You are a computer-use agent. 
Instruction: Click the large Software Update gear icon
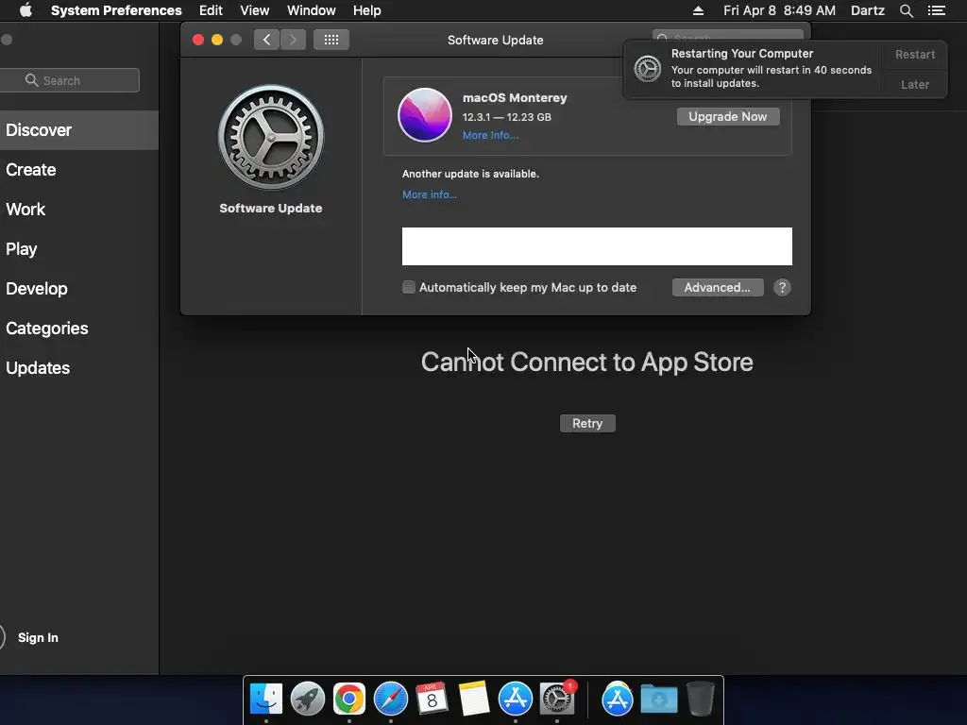(271, 137)
